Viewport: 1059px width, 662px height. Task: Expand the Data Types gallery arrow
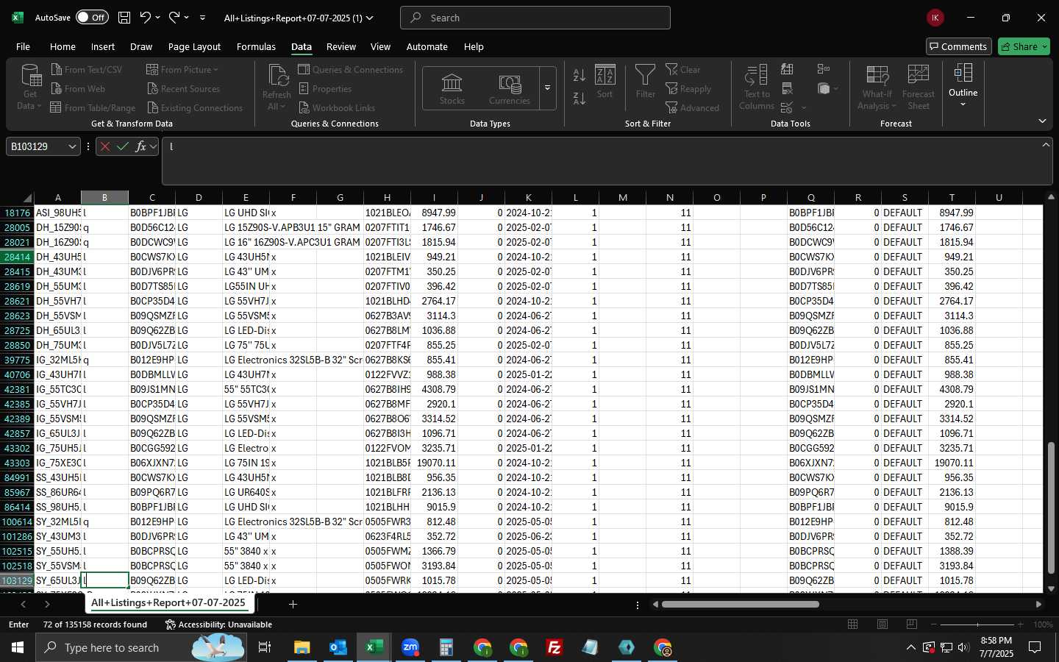tap(547, 88)
